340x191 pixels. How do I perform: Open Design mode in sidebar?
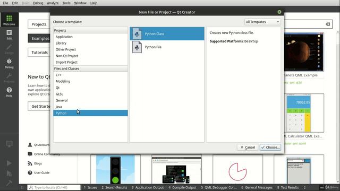(9, 49)
